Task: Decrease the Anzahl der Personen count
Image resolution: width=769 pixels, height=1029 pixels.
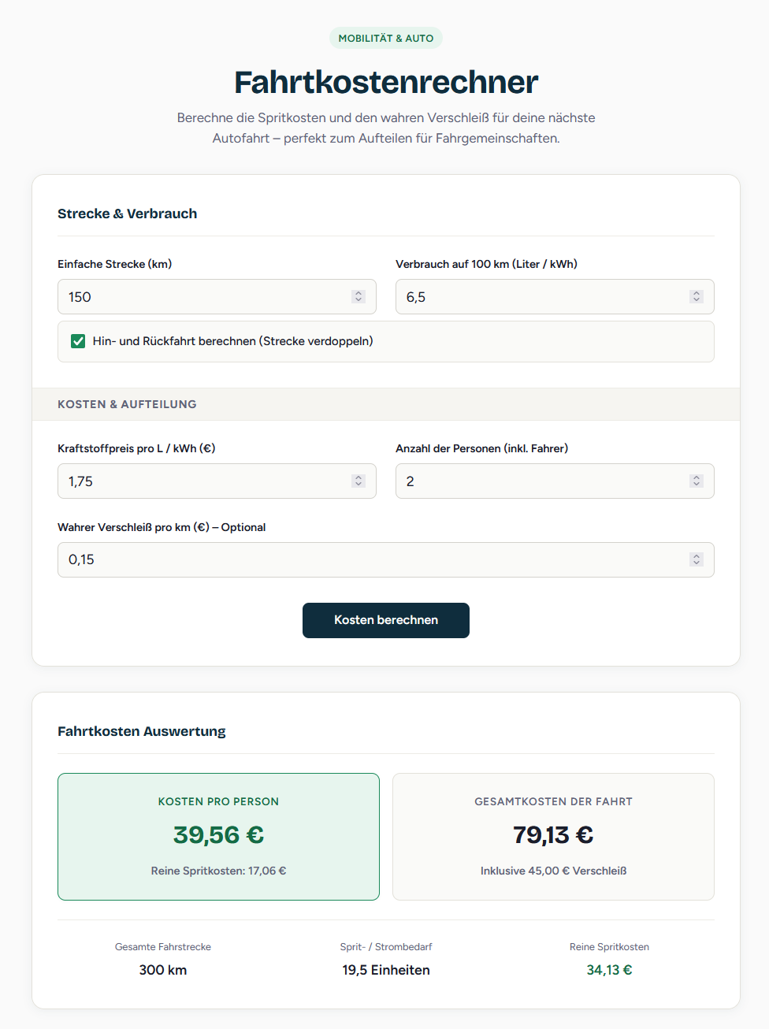Action: 697,485
